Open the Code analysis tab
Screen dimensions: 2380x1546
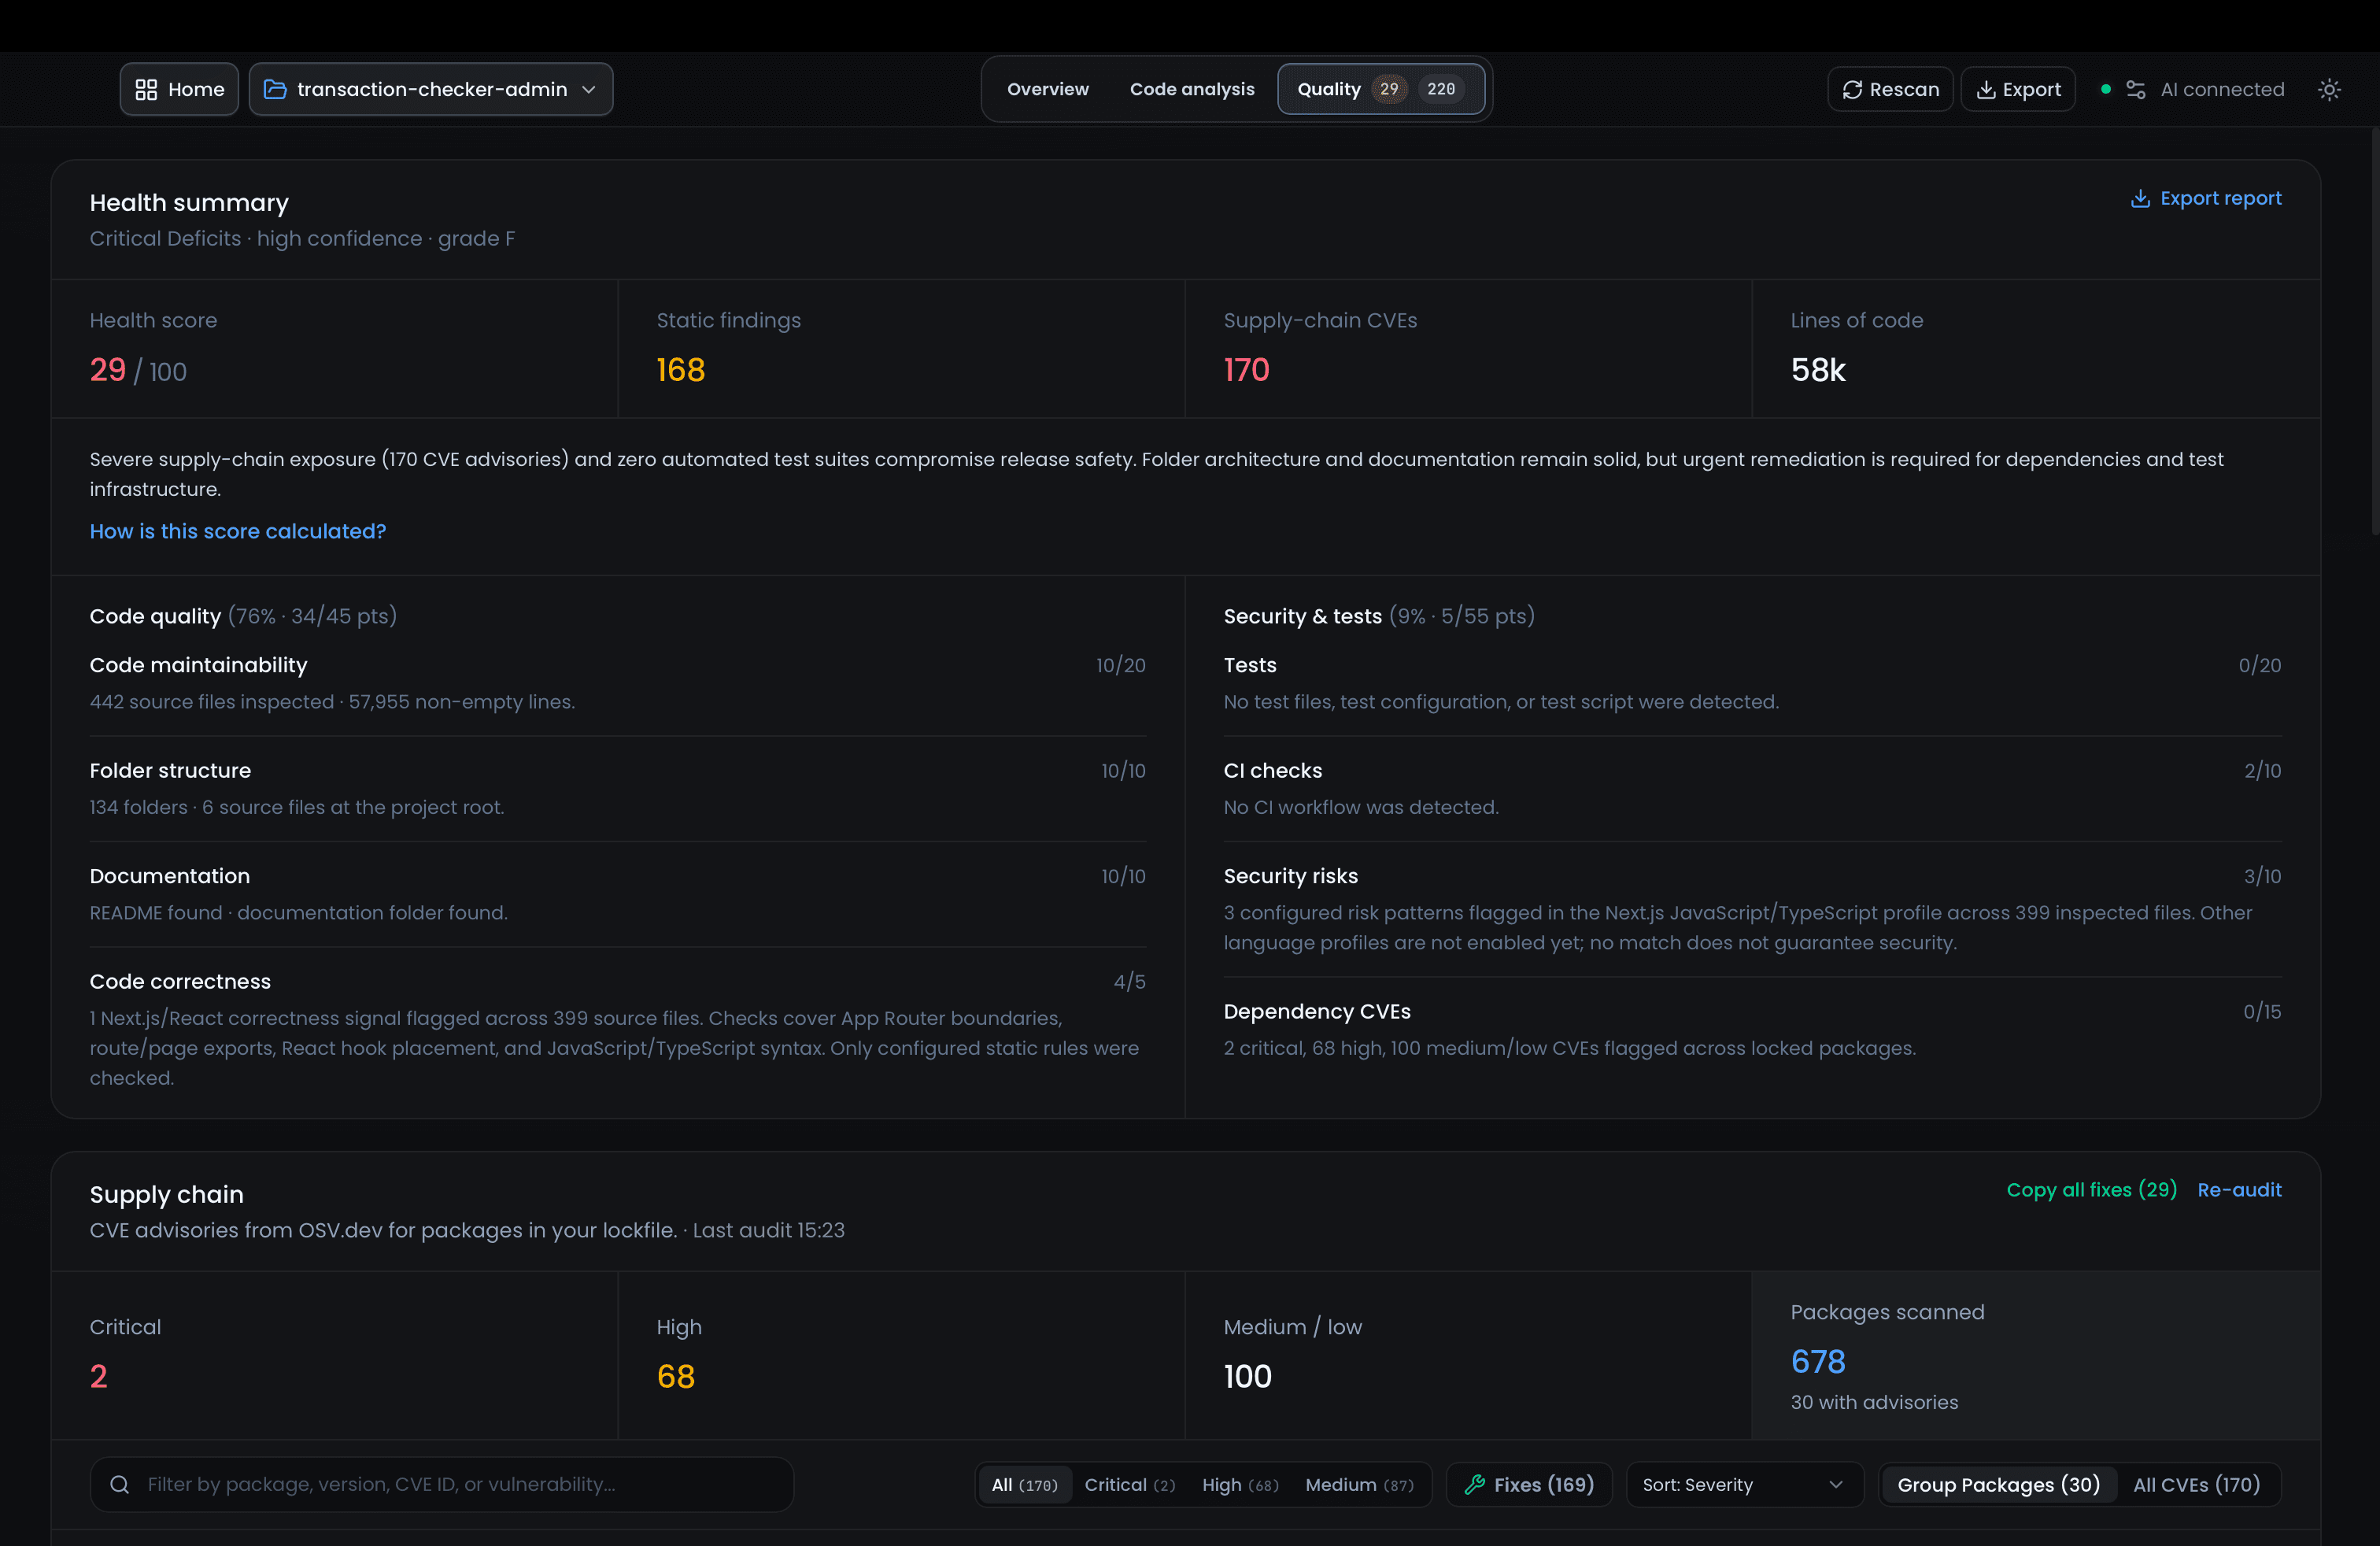pyautogui.click(x=1192, y=89)
